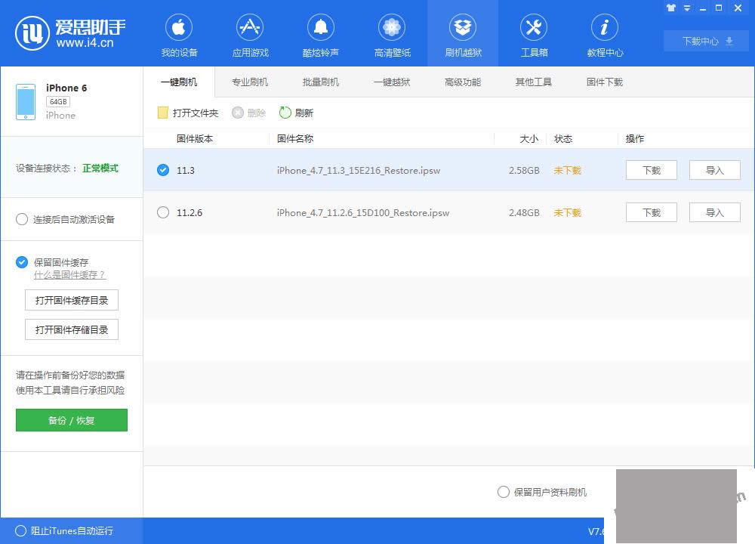Switch to the 其他工具 tab
Image resolution: width=755 pixels, height=544 pixels.
pos(534,82)
